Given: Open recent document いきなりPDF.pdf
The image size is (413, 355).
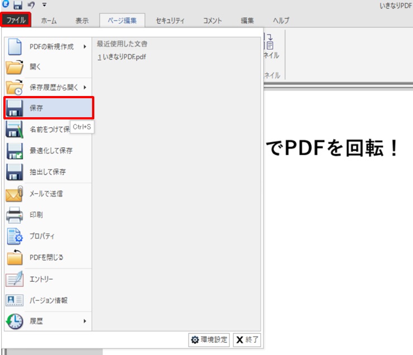Looking at the screenshot, I should pos(122,57).
